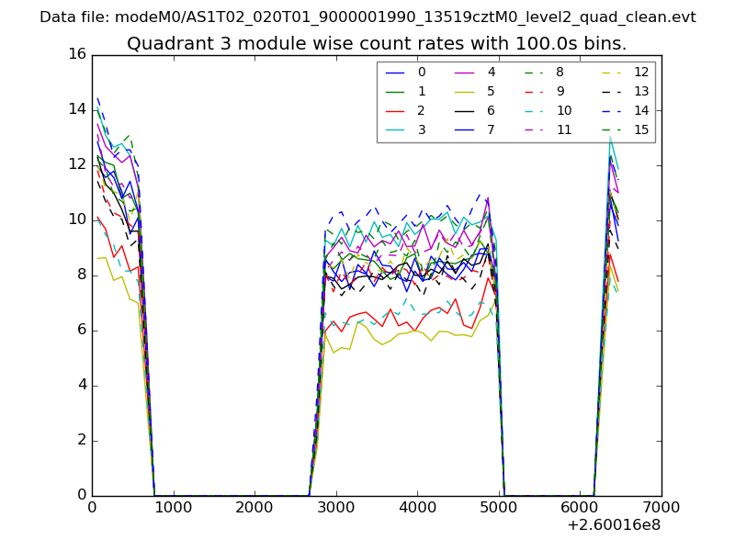
Task: Click the legend label for module 5
Action: click(492, 92)
